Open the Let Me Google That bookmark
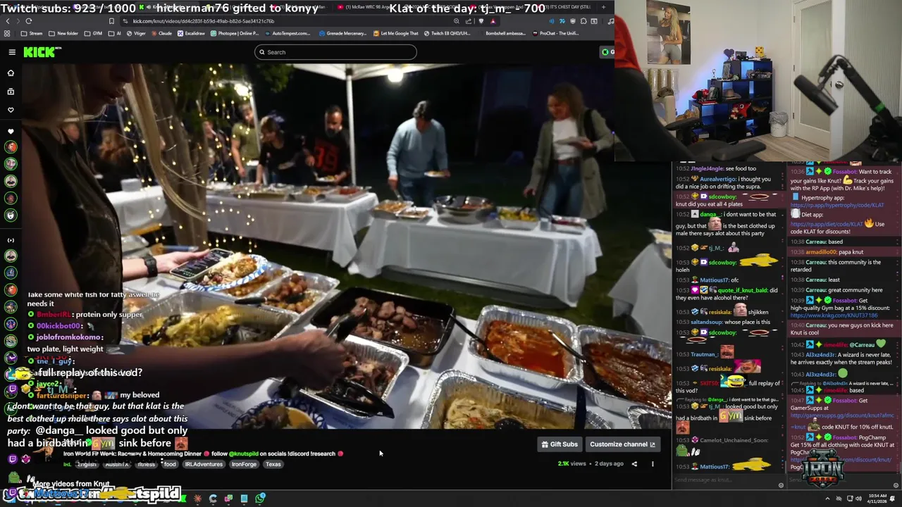 (x=395, y=33)
